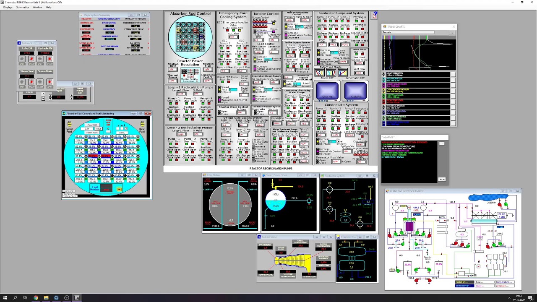Open Windows taskbar search
This screenshot has width=537, height=302.
point(15,298)
